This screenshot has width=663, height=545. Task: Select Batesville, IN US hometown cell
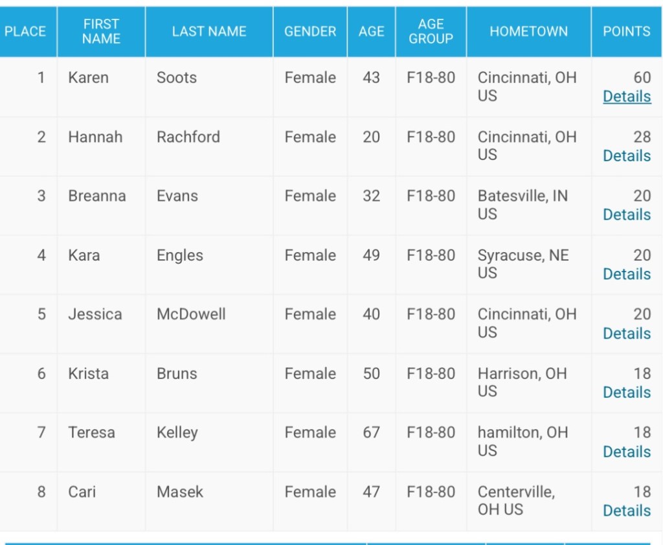click(x=523, y=205)
